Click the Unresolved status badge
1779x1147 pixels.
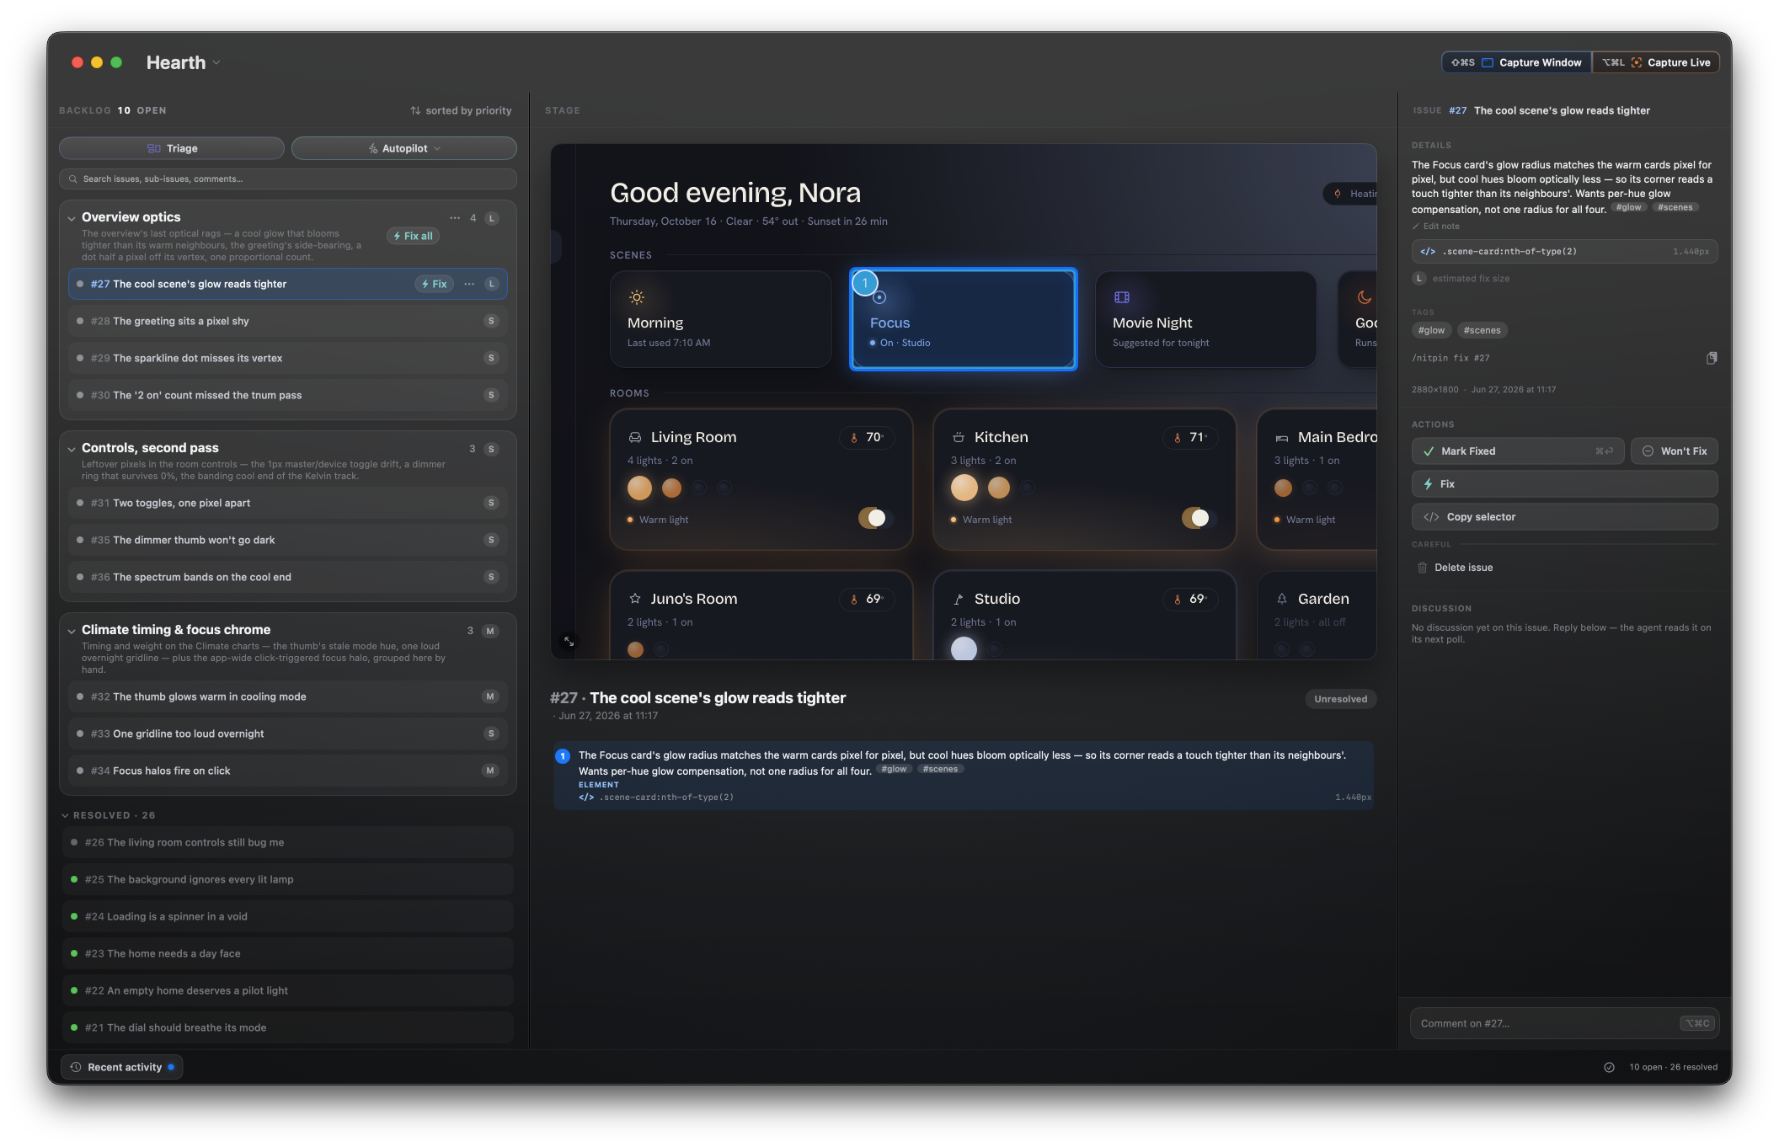click(x=1340, y=699)
